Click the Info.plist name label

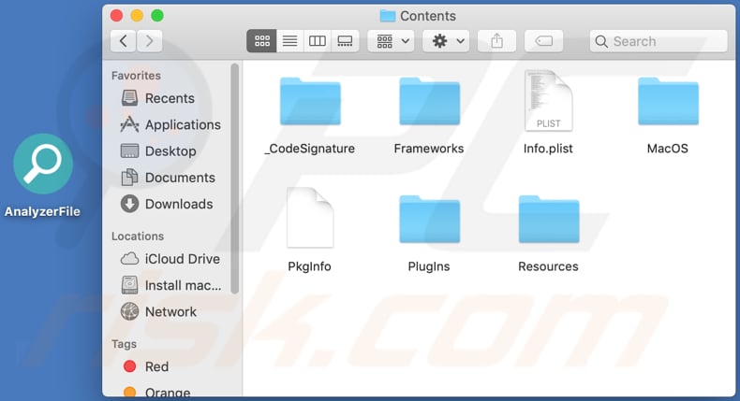[548, 149]
